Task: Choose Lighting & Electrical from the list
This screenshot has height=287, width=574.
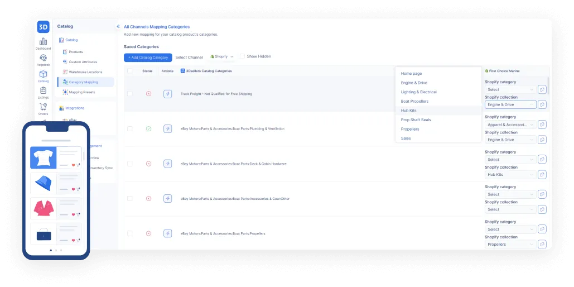Action: click(438, 92)
